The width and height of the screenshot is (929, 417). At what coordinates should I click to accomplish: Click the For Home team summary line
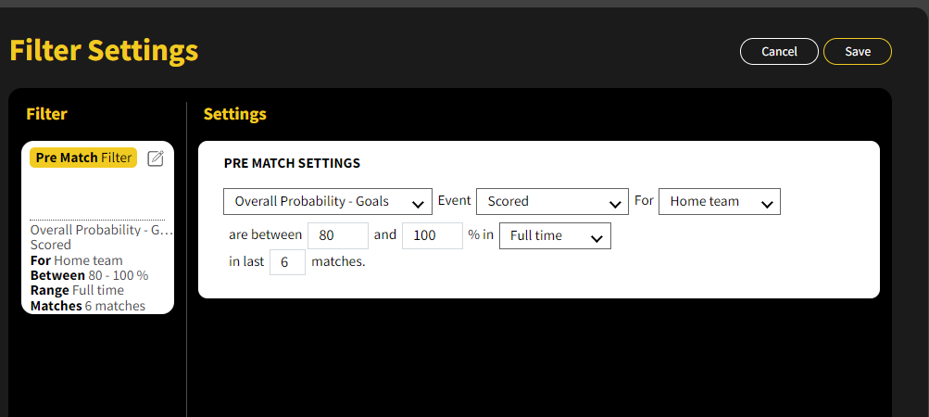76,260
